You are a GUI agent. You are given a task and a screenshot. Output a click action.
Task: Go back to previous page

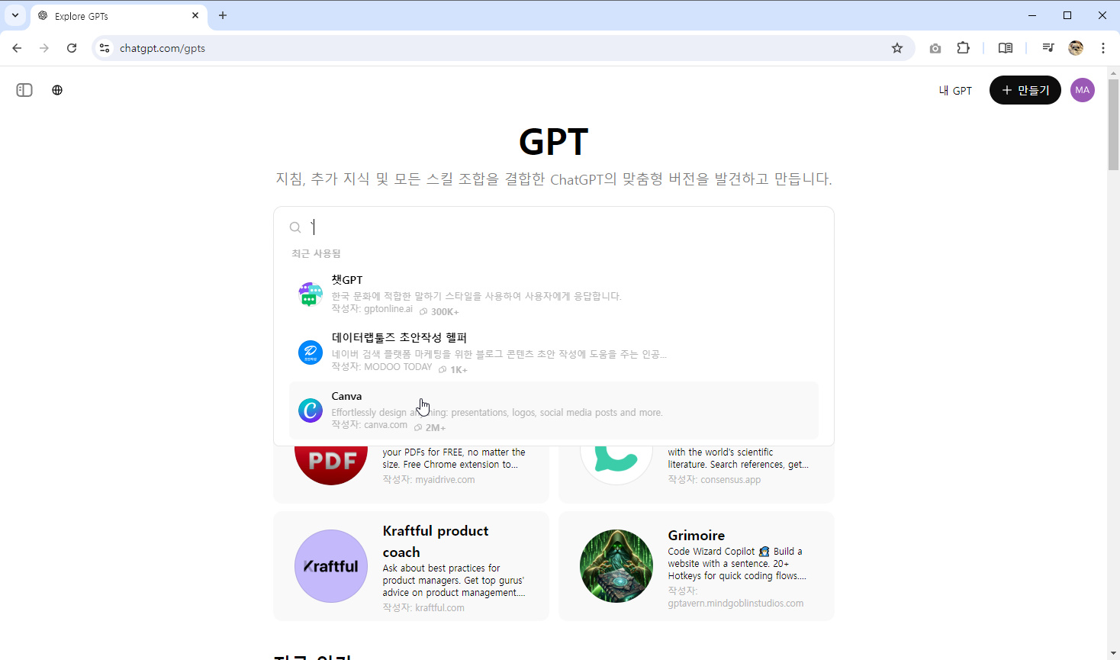17,48
